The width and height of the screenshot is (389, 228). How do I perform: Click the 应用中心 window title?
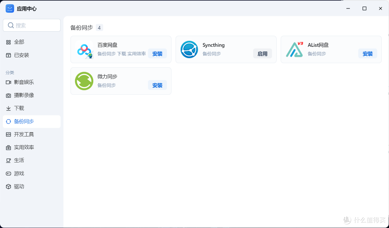(x=27, y=9)
